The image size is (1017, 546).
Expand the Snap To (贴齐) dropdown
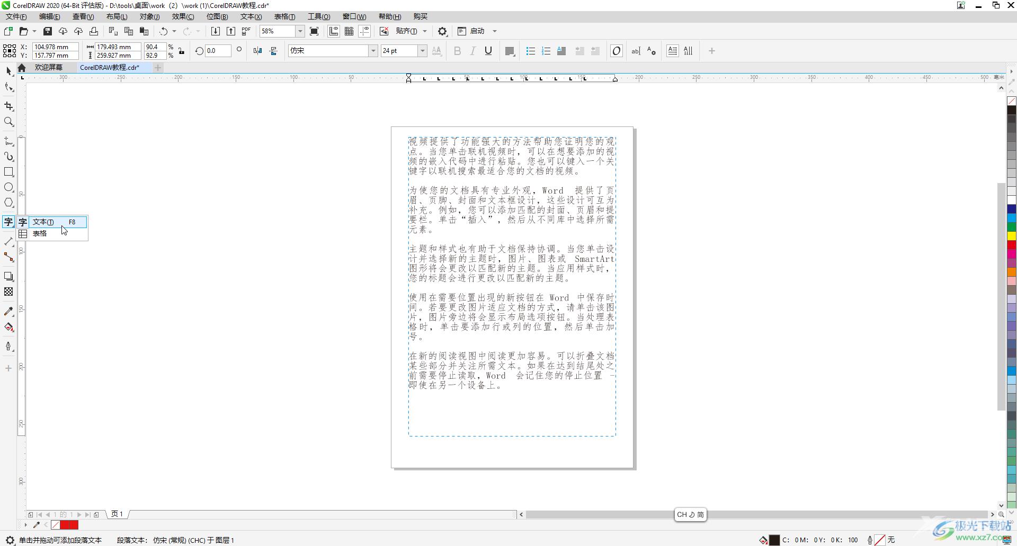pos(425,31)
